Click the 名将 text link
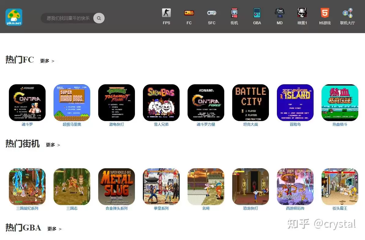 click(206, 208)
